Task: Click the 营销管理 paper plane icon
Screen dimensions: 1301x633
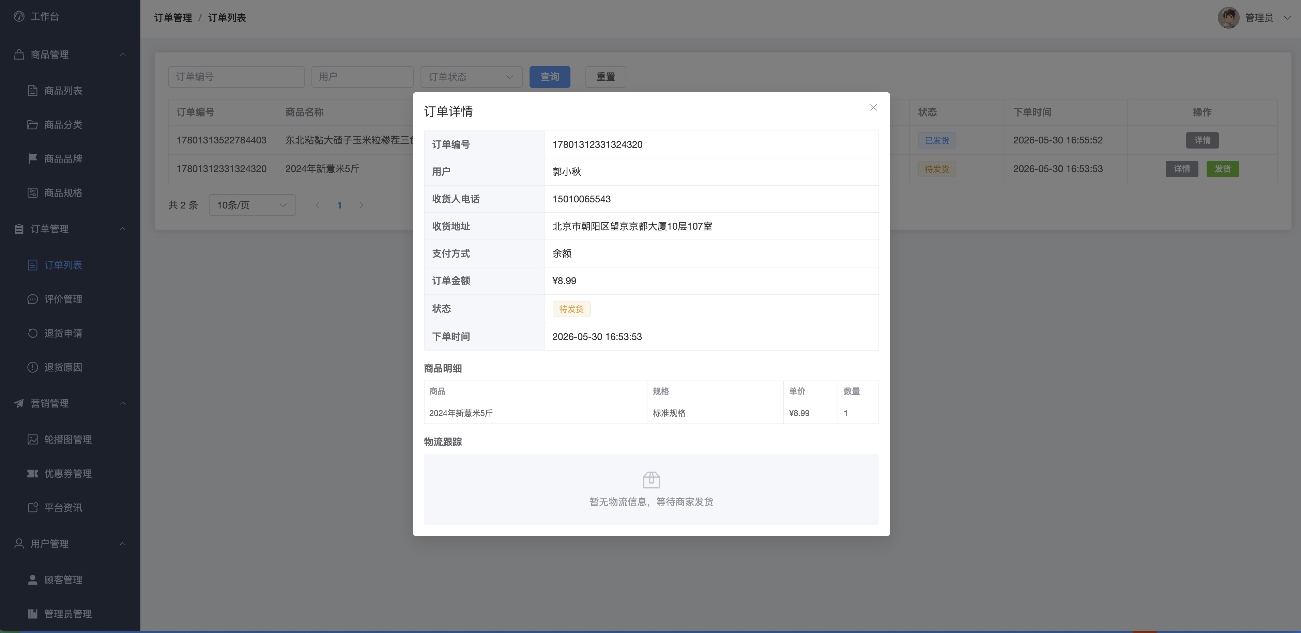Action: pyautogui.click(x=19, y=403)
